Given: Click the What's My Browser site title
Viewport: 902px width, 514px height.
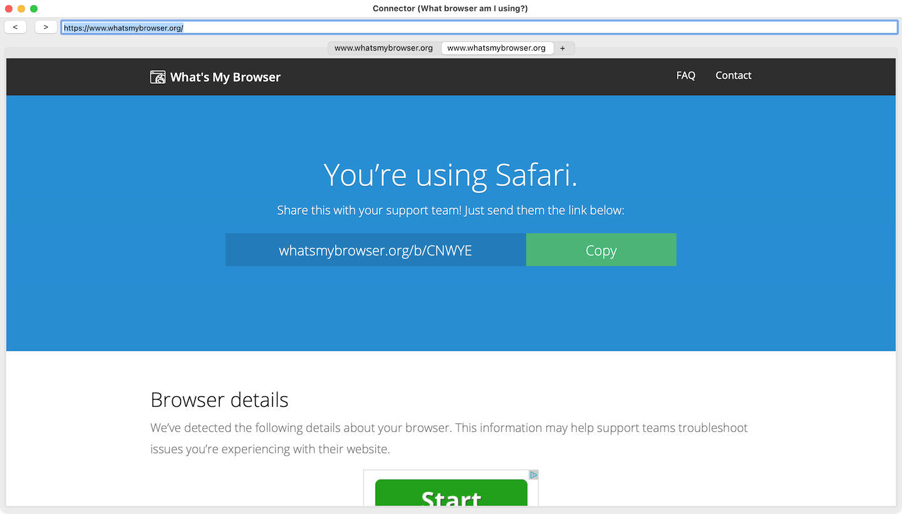Looking at the screenshot, I should pyautogui.click(x=225, y=77).
